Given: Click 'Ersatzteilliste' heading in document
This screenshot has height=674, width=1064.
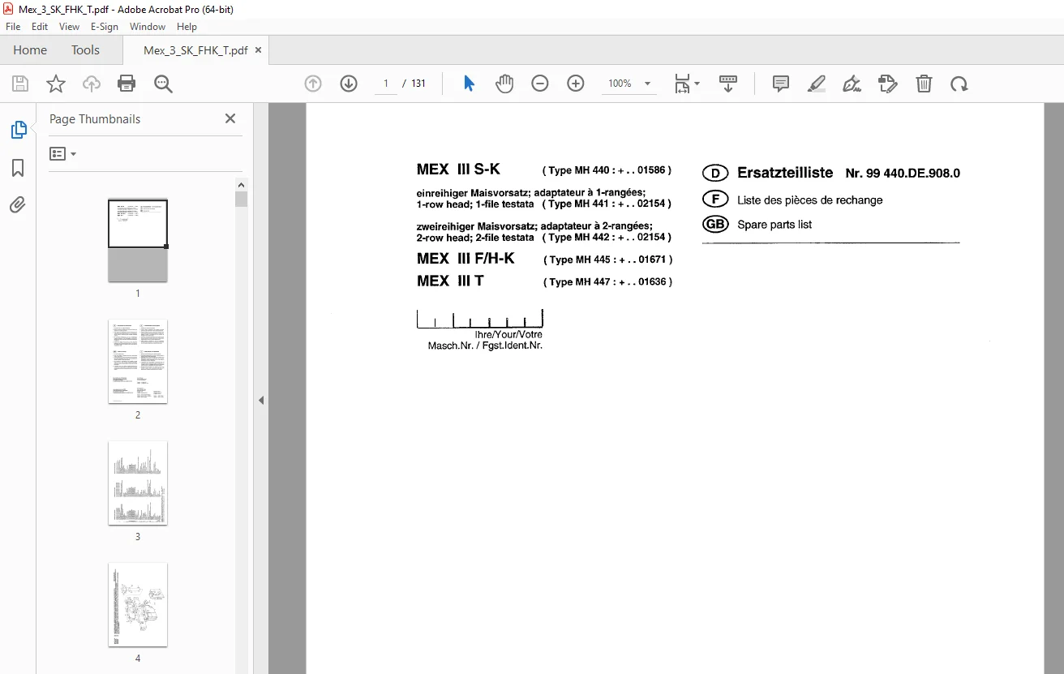Looking at the screenshot, I should pyautogui.click(x=785, y=173).
